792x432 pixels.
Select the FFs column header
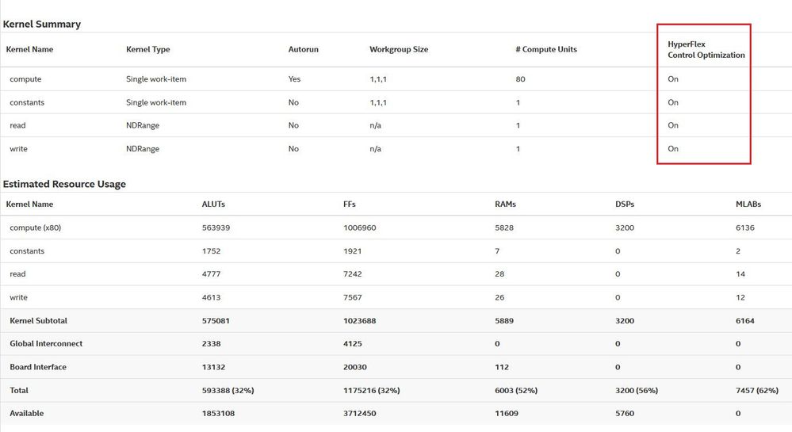point(351,205)
